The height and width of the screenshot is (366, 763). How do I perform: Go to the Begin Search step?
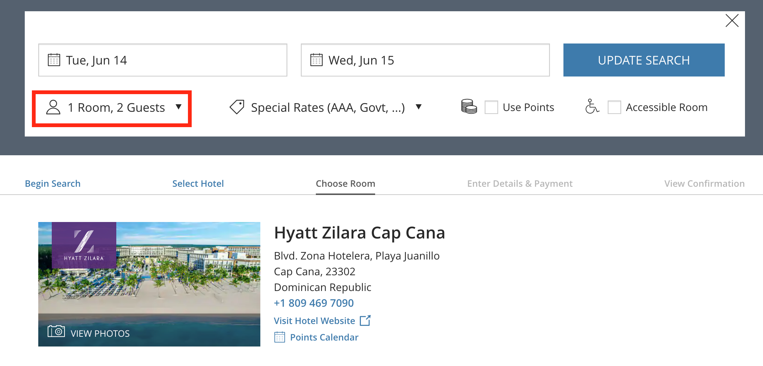coord(53,183)
